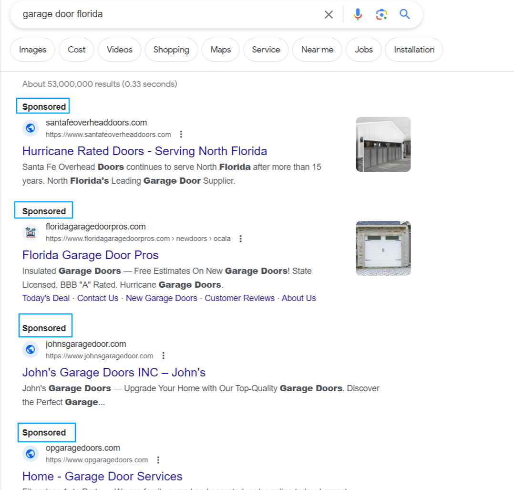Click the Florida Garage Door Pros favicon
The width and height of the screenshot is (514, 490).
(31, 232)
